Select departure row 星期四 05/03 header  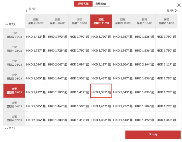[14, 91]
